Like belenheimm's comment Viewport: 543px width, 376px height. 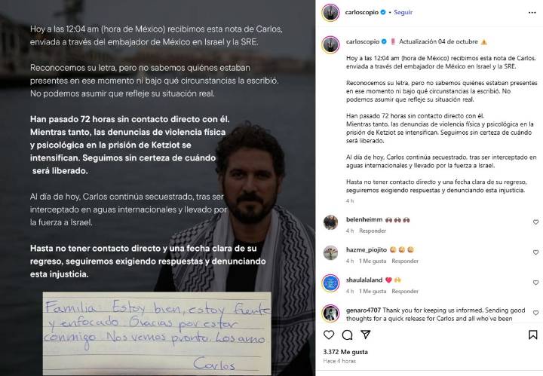535,222
